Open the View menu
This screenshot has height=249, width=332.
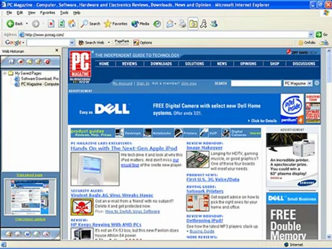point(31,13)
